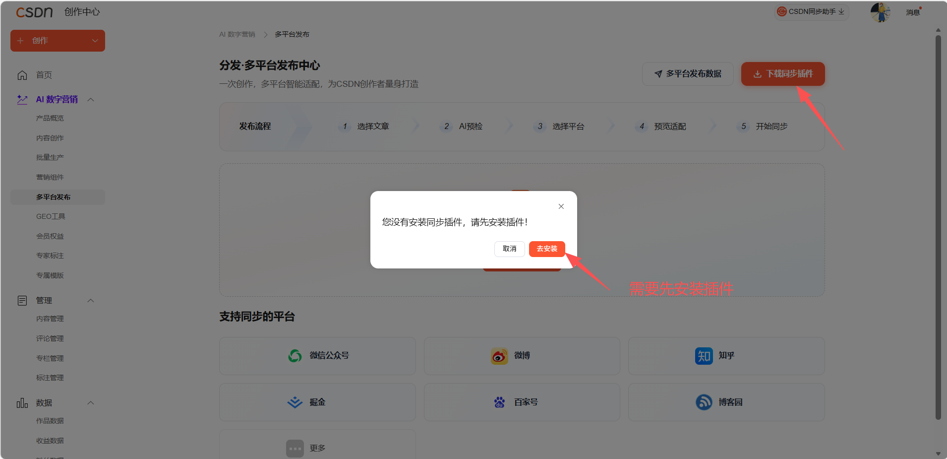947x459 pixels.
Task: Click 去安装 in the dialog
Action: (547, 249)
